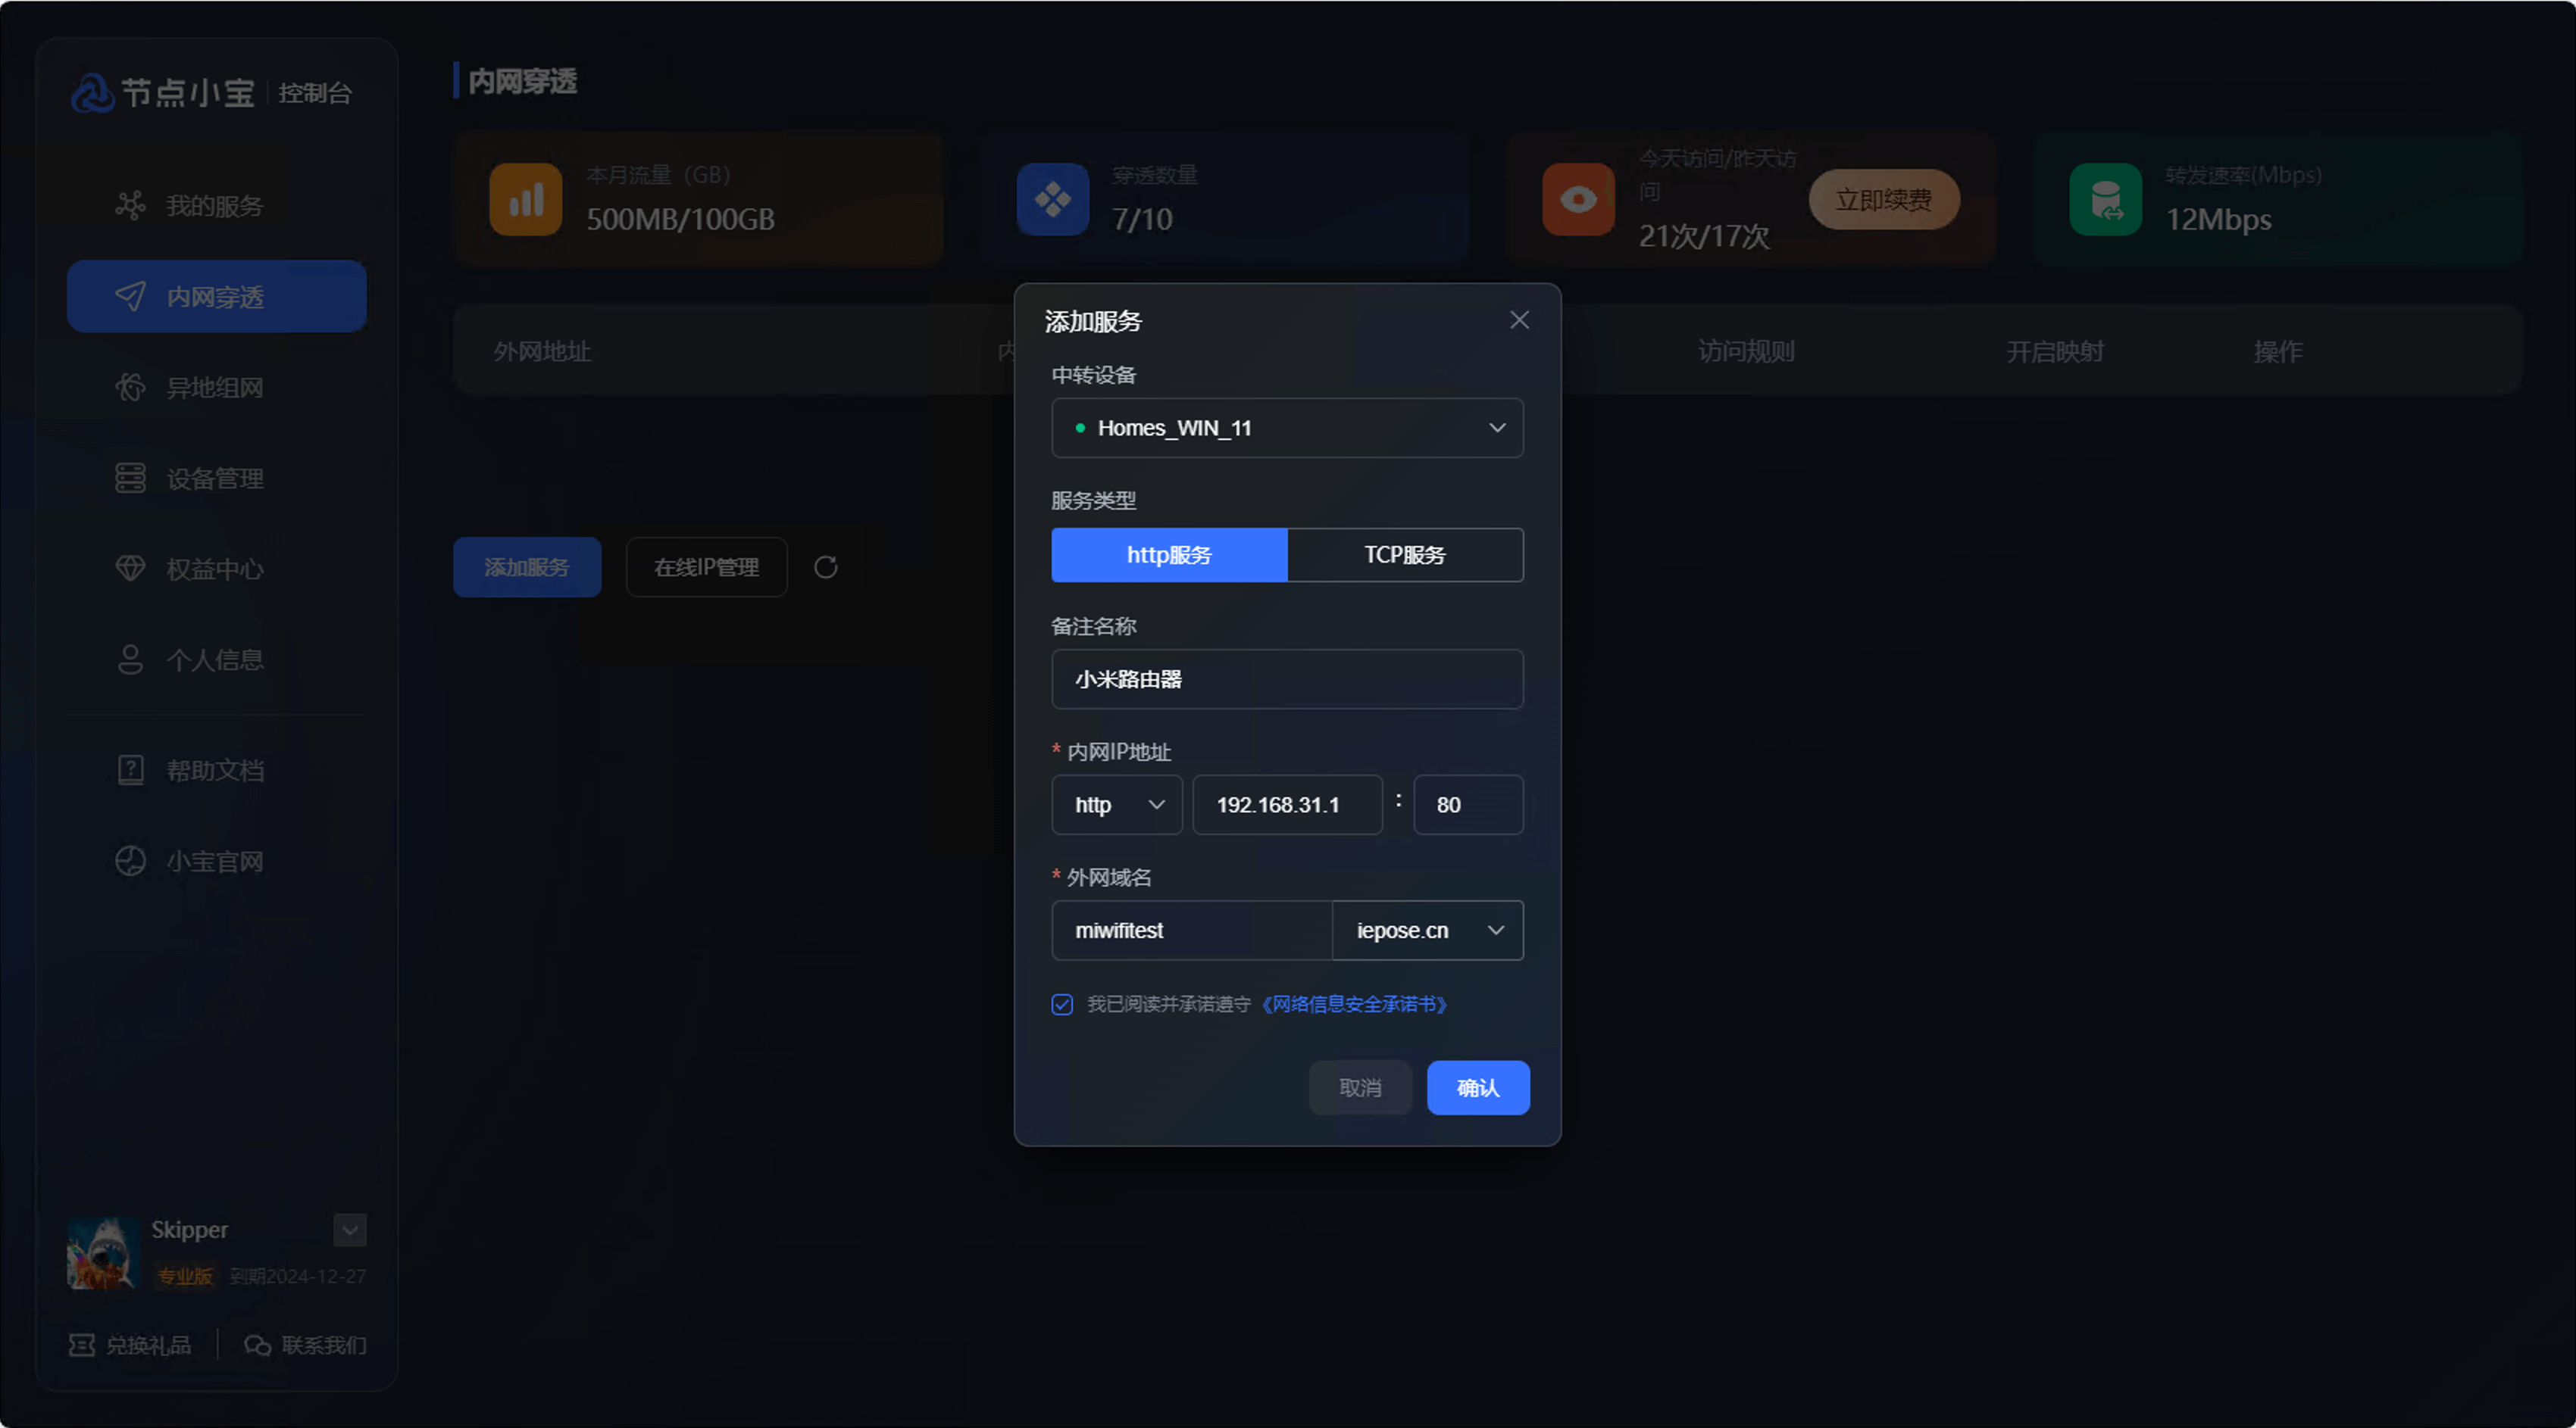The height and width of the screenshot is (1428, 2576).
Task: Open 个人信息 page
Action: point(216,660)
